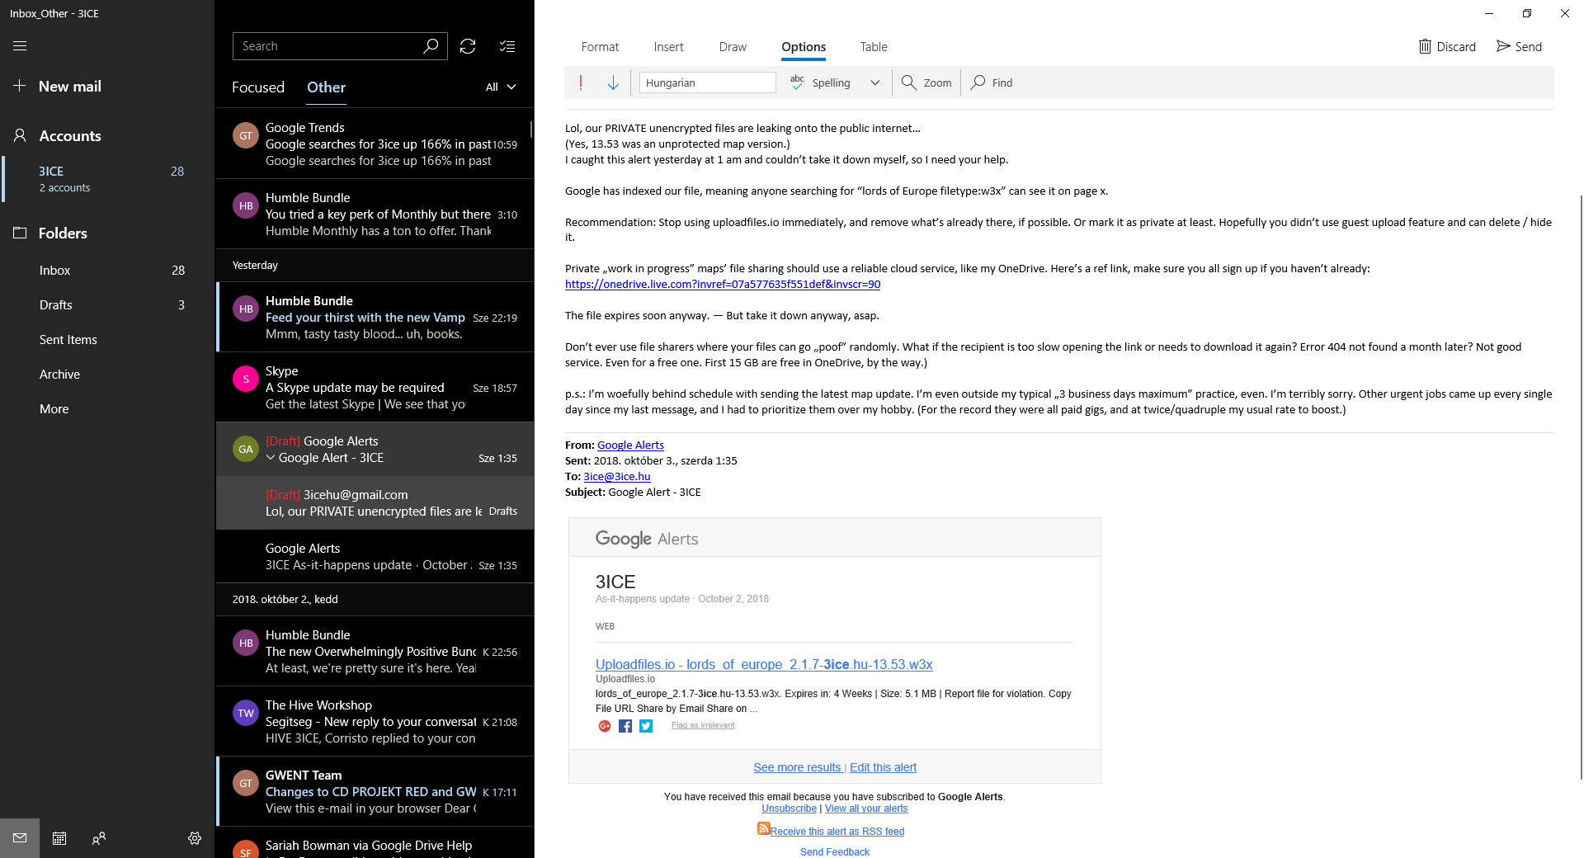The width and height of the screenshot is (1584, 858).
Task: Click the Facebook share icon in the alert
Action: [625, 726]
